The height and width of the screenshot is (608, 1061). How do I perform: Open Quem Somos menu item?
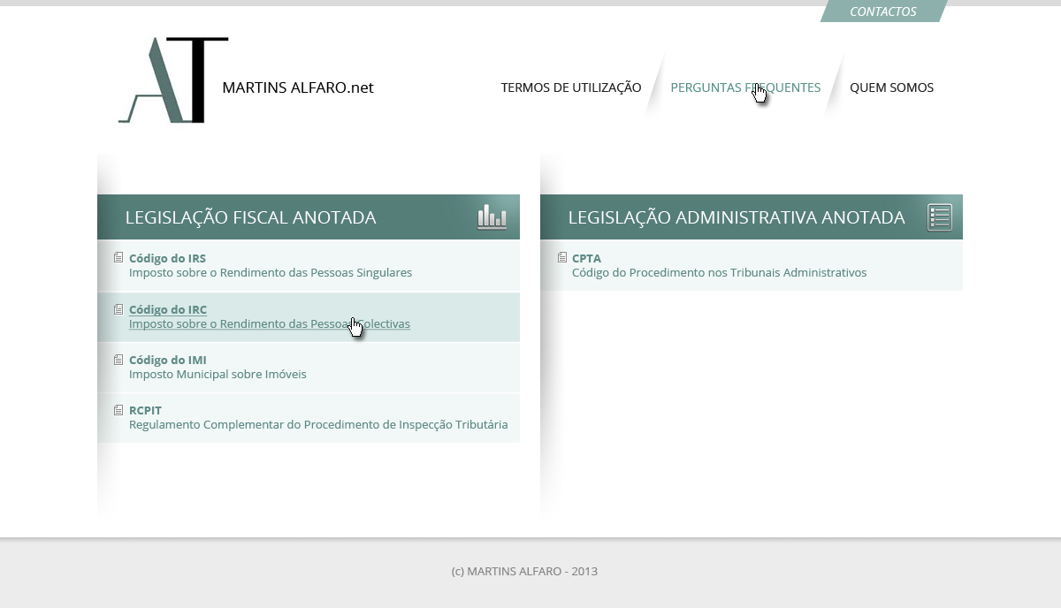(891, 87)
